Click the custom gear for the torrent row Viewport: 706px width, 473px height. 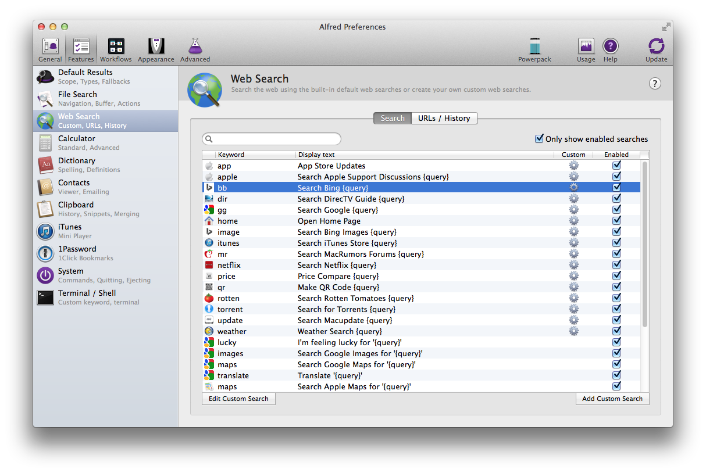(x=573, y=309)
